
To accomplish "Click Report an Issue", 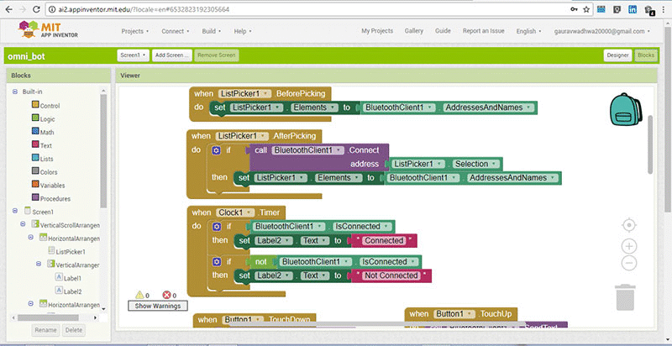I will click(x=484, y=31).
